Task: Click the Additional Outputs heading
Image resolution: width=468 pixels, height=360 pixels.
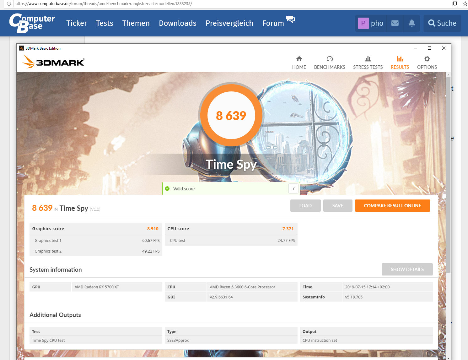Action: (x=55, y=315)
